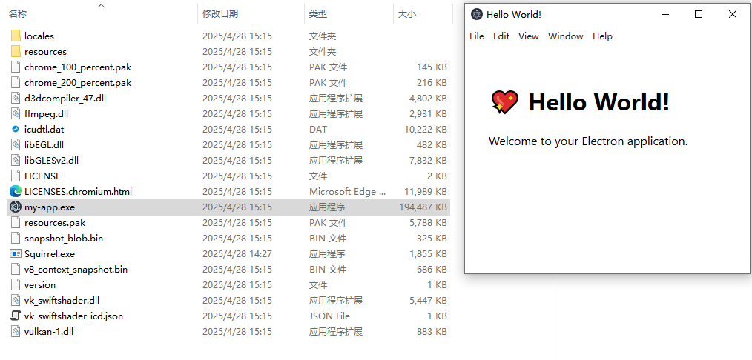Viewport: 752px width, 360px height.
Task: Open the Window menu in Hello World window
Action: (x=565, y=36)
